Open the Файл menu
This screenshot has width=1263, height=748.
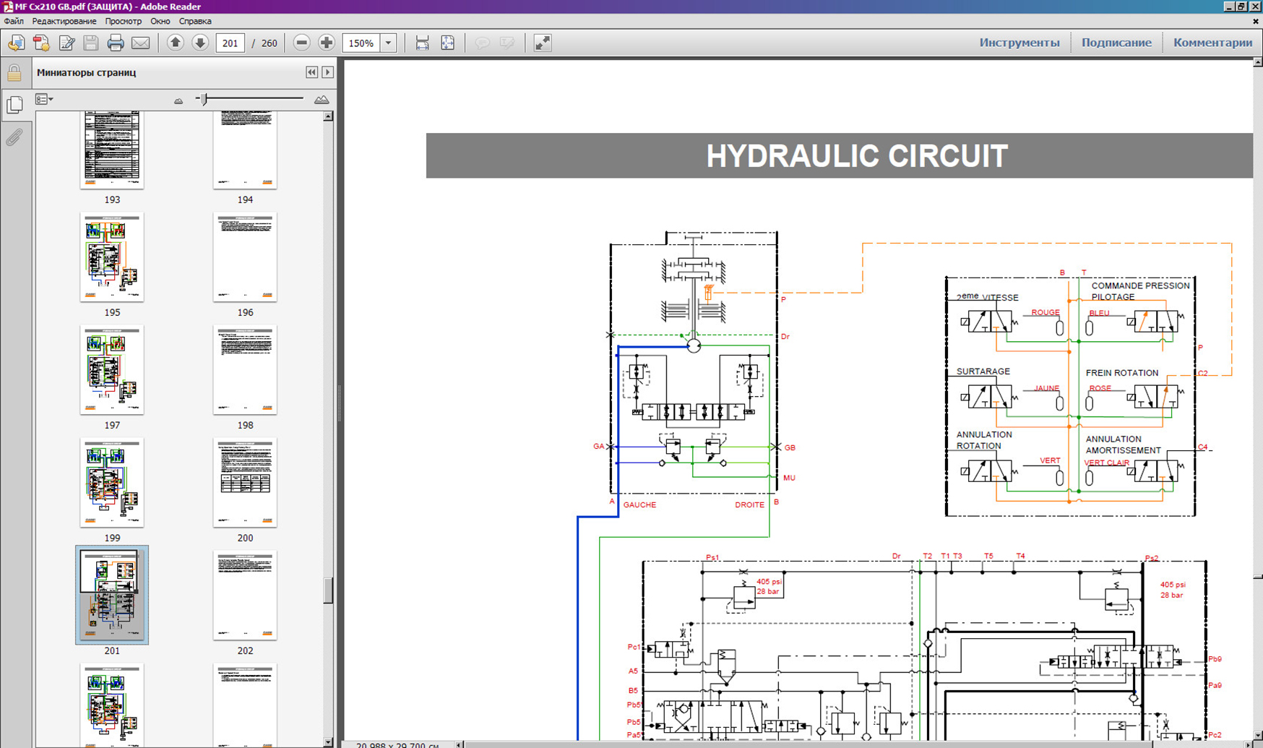(x=14, y=21)
